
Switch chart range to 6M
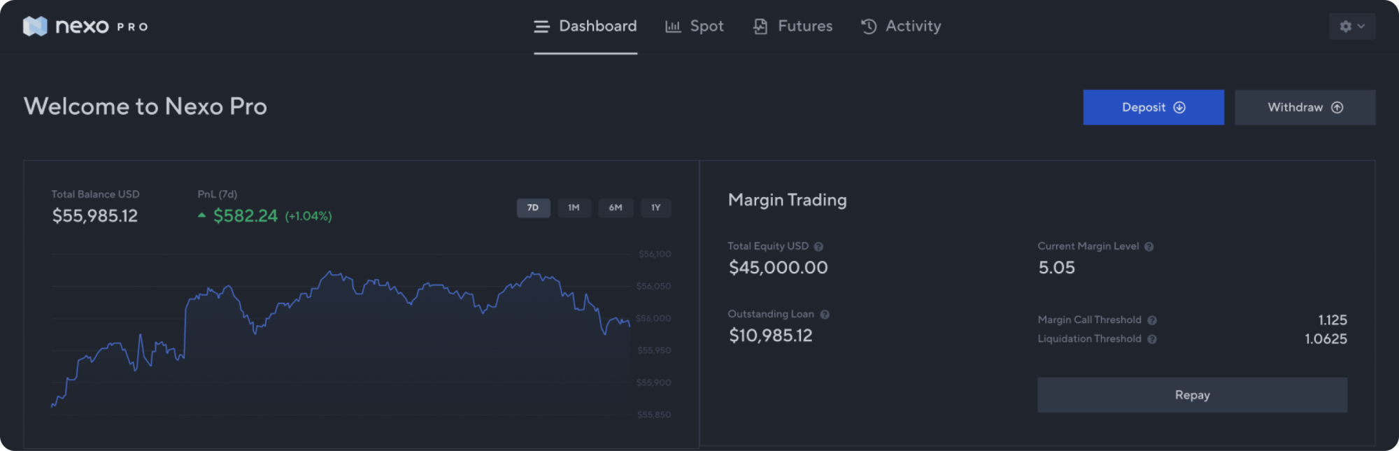pyautogui.click(x=615, y=208)
